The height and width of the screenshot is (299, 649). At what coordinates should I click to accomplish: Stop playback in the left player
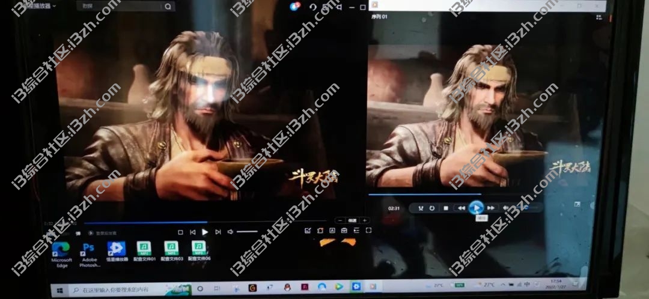point(180,232)
